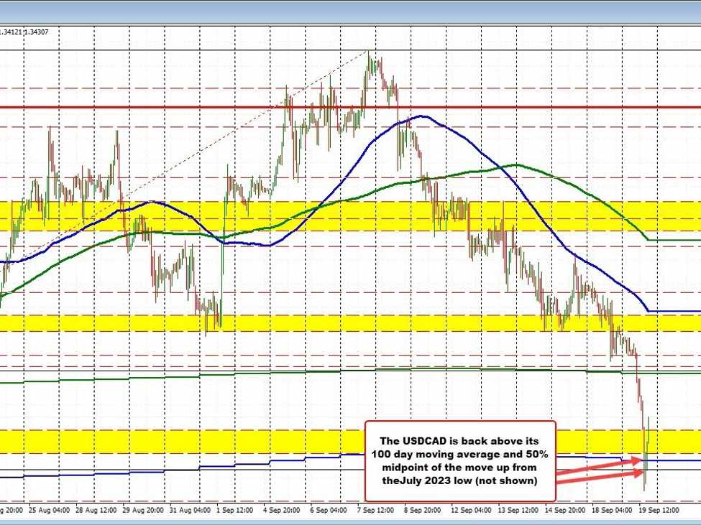The width and height of the screenshot is (701, 525).
Task: Click the peak candlestick at the 7 Sep high
Action: coord(370,59)
